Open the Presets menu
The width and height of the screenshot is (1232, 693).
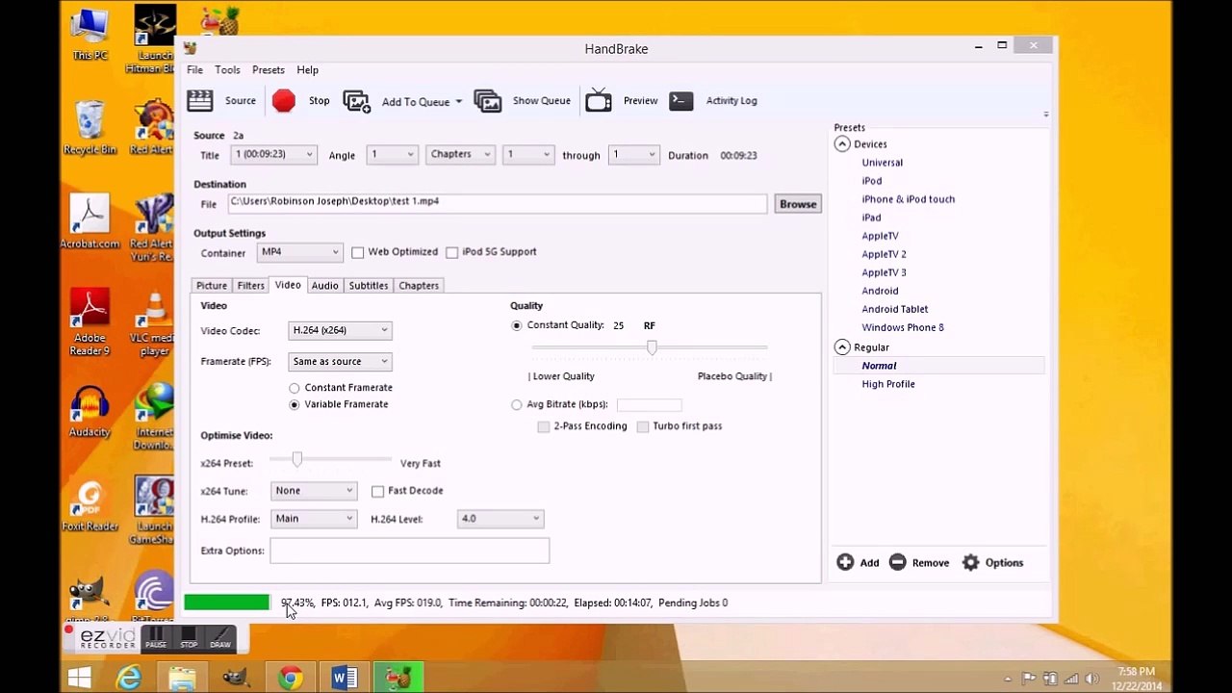point(269,70)
